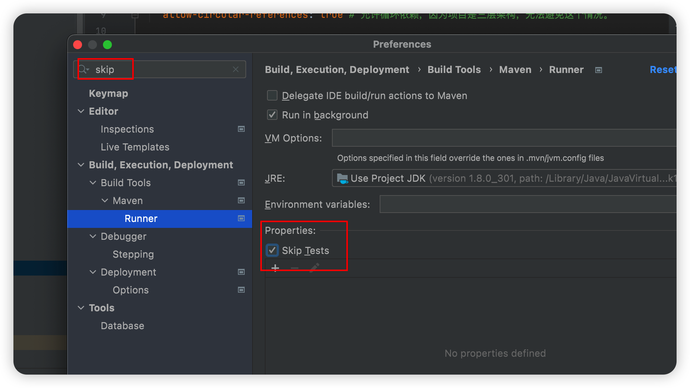Focus the settings search field
Viewport: 690px width, 388px height.
(x=160, y=69)
